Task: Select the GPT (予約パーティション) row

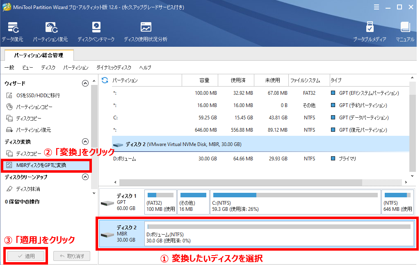Action: [260, 105]
